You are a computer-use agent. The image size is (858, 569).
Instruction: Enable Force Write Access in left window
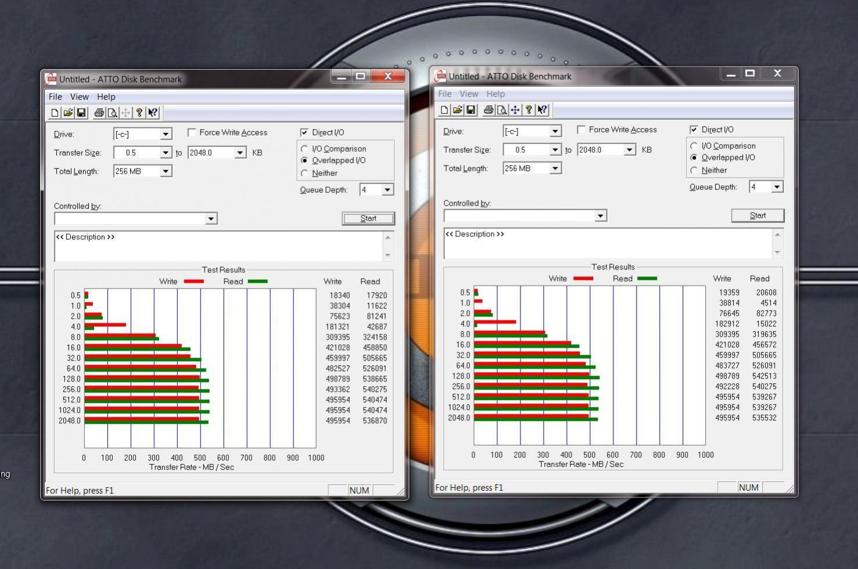coord(192,132)
